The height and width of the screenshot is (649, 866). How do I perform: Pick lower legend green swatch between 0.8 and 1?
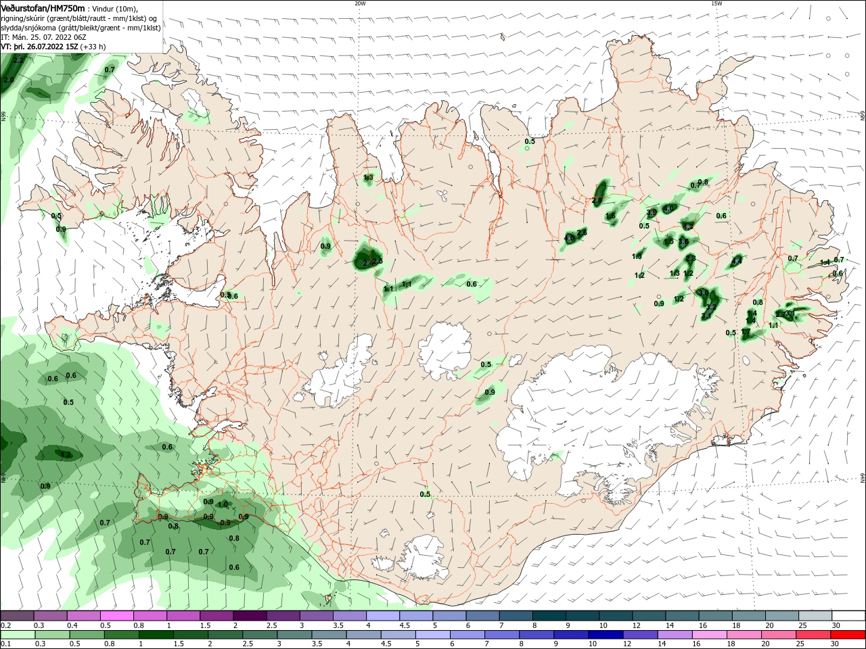click(x=121, y=635)
